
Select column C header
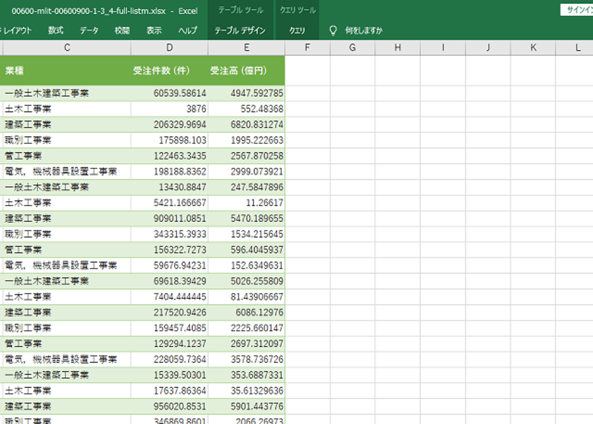coord(67,48)
